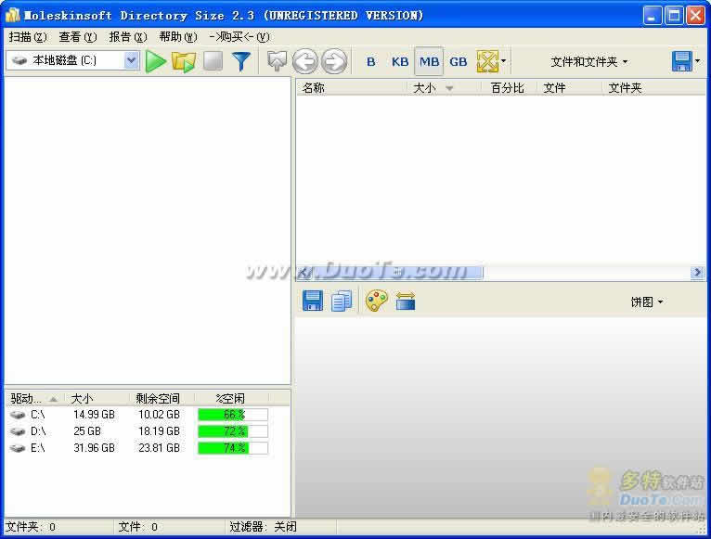Open the blue filter funnel tool
This screenshot has height=539, width=711.
(241, 61)
